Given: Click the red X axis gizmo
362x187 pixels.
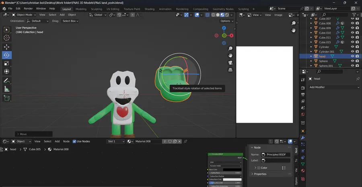Looking at the screenshot, I should click(231, 35).
